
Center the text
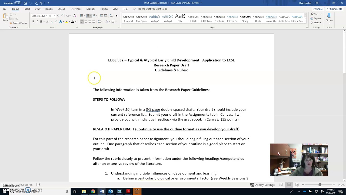point(86,21)
